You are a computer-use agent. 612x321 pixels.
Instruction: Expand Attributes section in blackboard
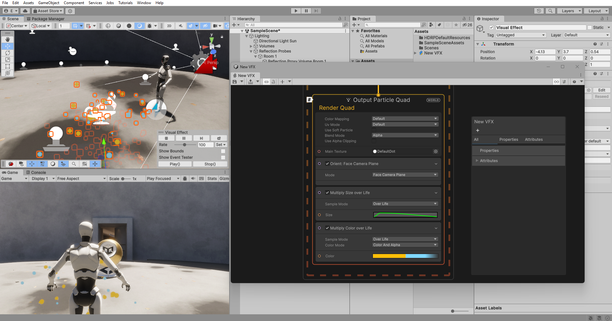tap(477, 161)
